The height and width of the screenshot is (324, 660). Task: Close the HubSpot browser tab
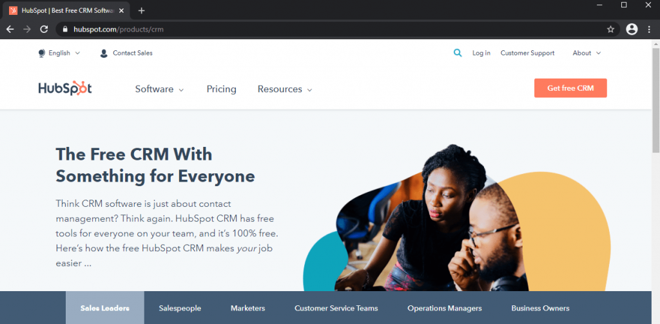pos(122,10)
